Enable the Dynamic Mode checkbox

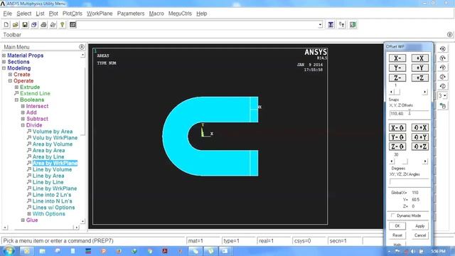(x=393, y=215)
